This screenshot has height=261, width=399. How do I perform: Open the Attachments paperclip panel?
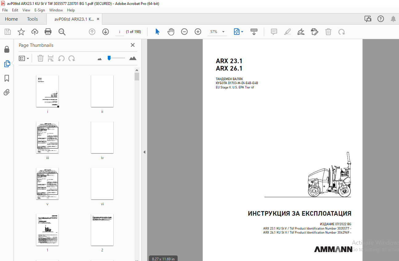pos(7,92)
